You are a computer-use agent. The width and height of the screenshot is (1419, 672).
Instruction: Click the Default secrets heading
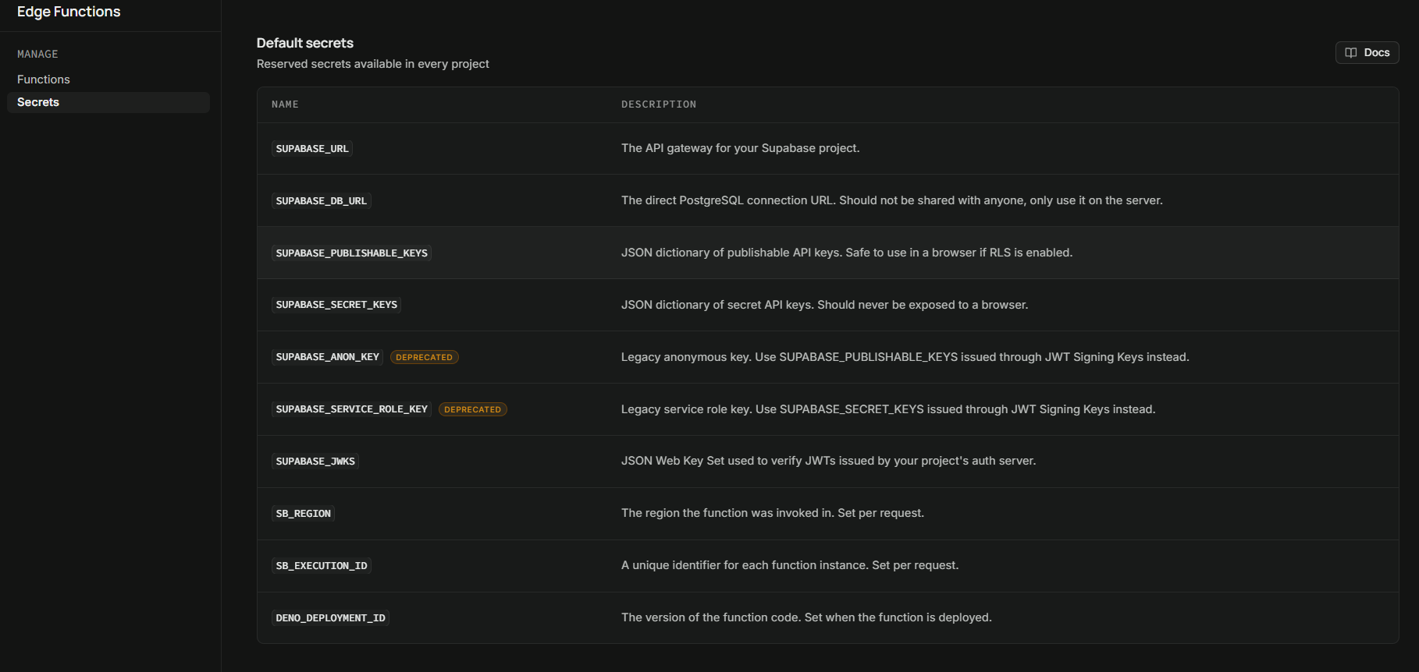(x=305, y=43)
